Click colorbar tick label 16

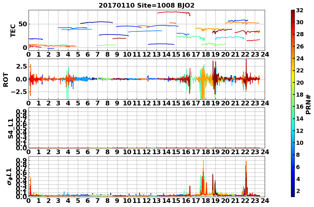(x=300, y=107)
